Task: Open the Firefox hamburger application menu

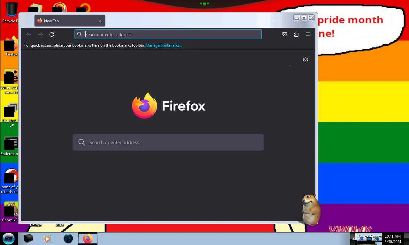Action: coord(308,34)
